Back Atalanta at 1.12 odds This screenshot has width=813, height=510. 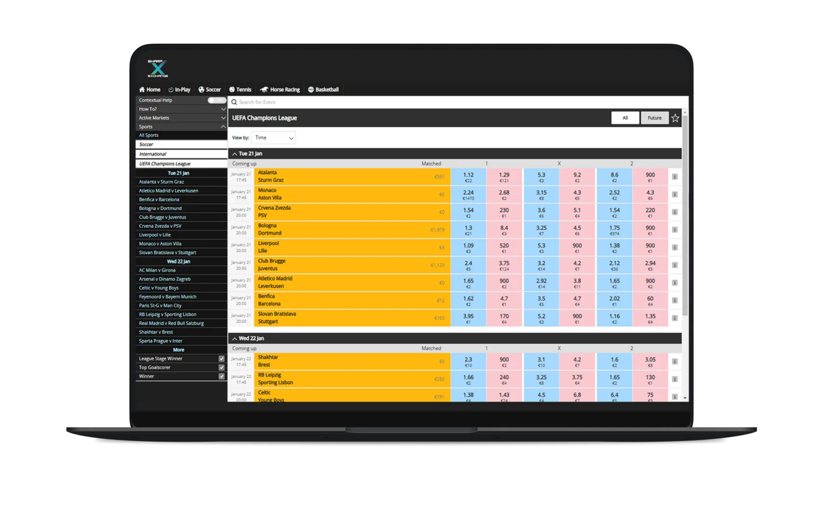click(x=468, y=177)
